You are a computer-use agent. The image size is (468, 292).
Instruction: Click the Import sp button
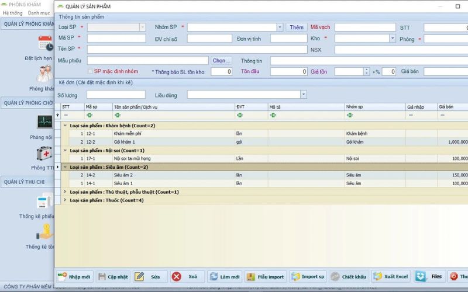point(308,276)
